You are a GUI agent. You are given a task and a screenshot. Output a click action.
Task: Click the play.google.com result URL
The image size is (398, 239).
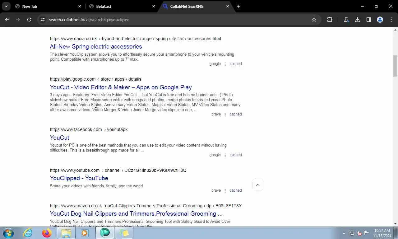tap(95, 79)
